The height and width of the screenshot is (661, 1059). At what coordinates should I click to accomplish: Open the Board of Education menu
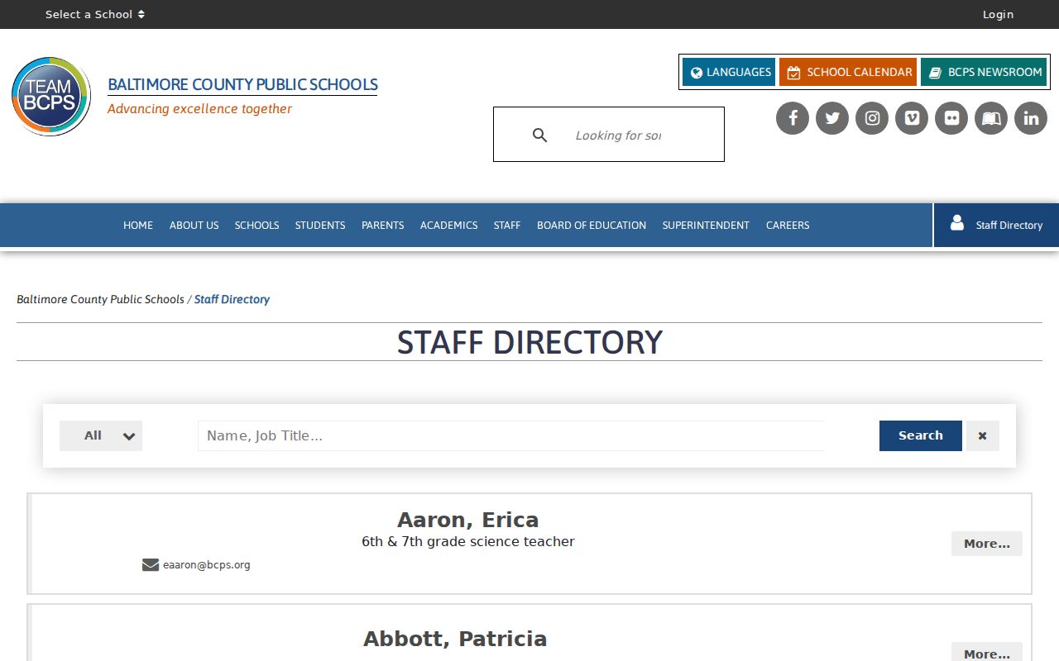tap(592, 225)
